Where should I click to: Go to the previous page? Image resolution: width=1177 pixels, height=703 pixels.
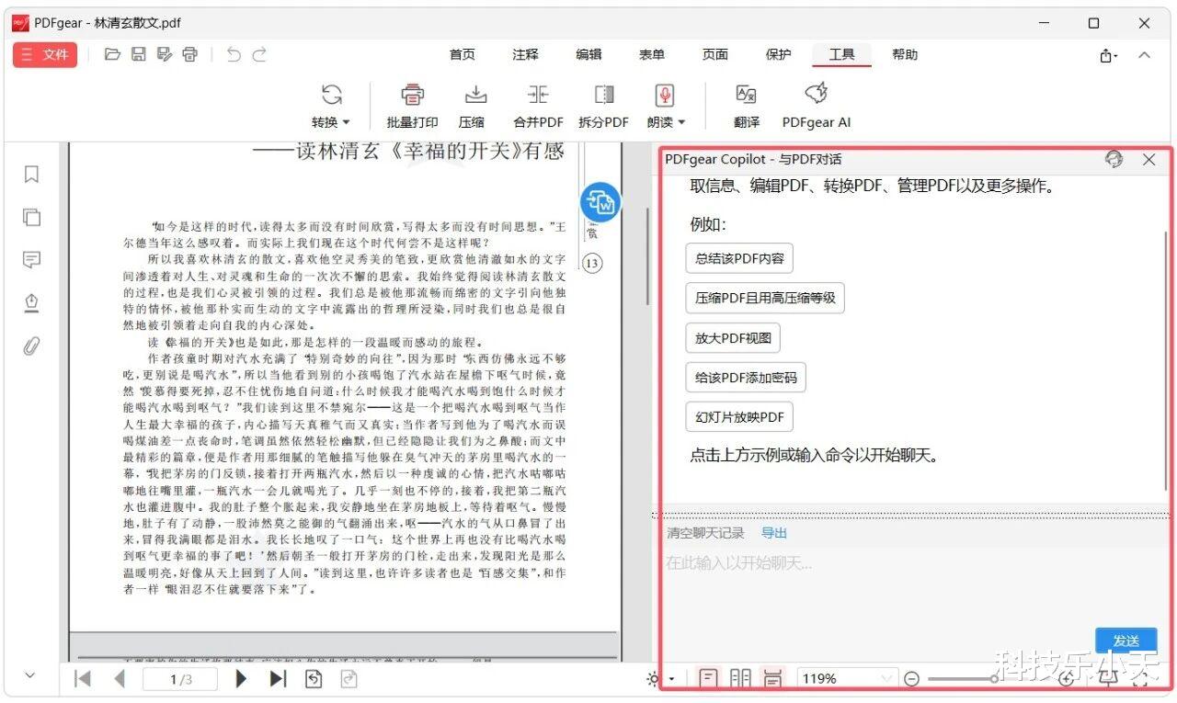119,679
